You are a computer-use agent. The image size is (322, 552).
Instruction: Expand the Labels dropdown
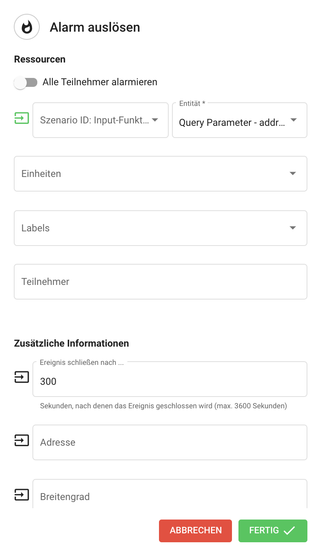161,228
